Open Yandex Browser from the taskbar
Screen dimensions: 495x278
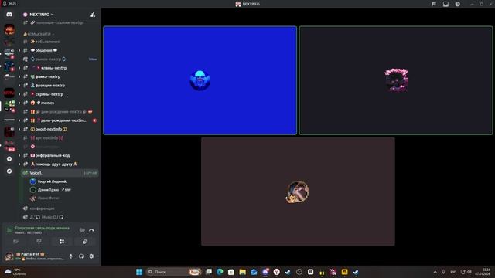pyautogui.click(x=277, y=272)
